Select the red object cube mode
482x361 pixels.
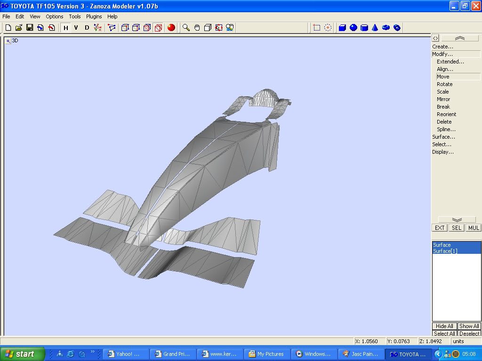click(158, 28)
